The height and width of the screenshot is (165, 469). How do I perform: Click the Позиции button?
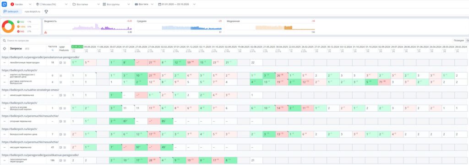[458, 40]
